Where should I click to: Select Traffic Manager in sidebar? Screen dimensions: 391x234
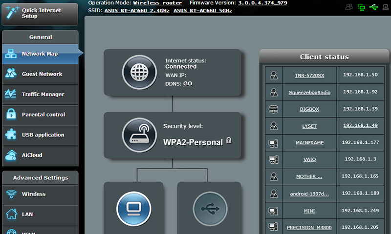43,95
